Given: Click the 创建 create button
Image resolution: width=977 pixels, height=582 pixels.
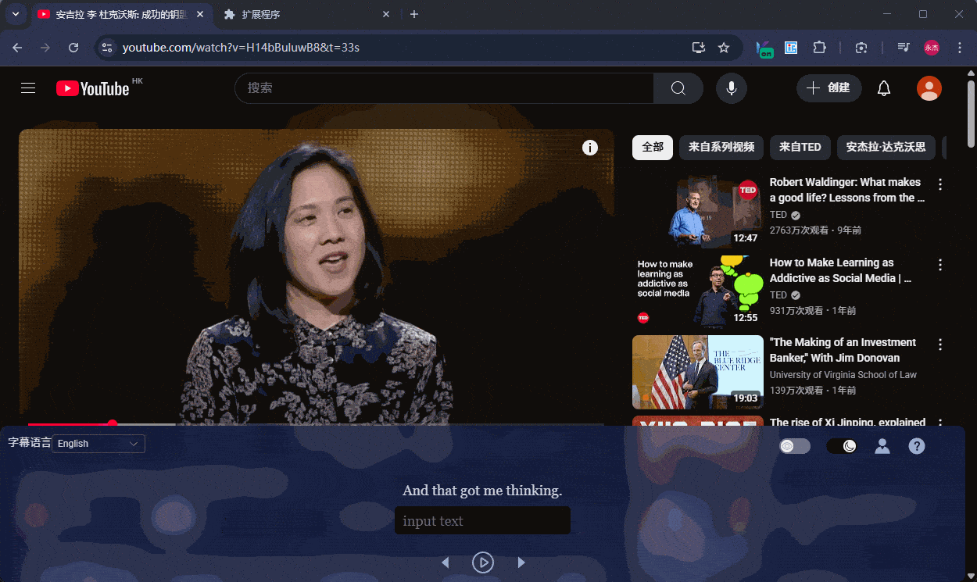Looking at the screenshot, I should [828, 88].
